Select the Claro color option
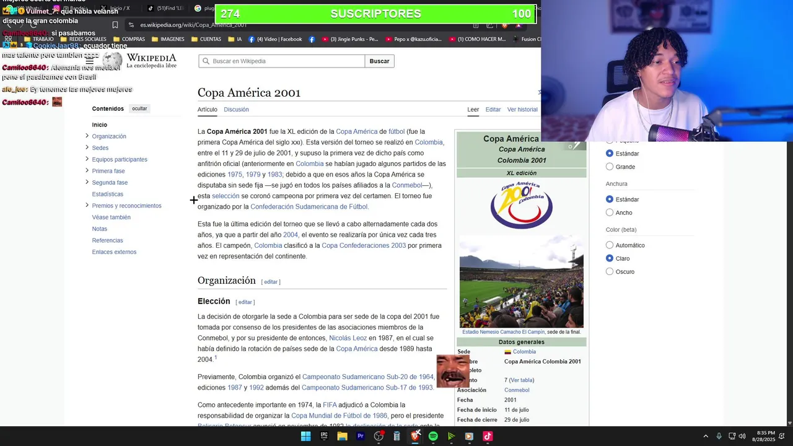The image size is (793, 446). click(x=610, y=258)
